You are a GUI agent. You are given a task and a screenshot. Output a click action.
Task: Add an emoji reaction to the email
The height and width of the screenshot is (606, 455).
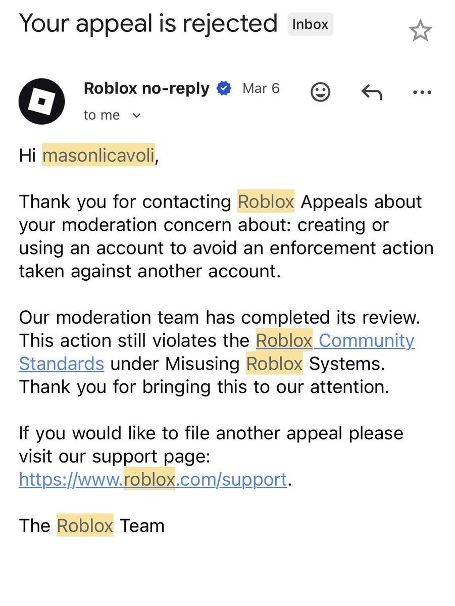click(x=321, y=92)
